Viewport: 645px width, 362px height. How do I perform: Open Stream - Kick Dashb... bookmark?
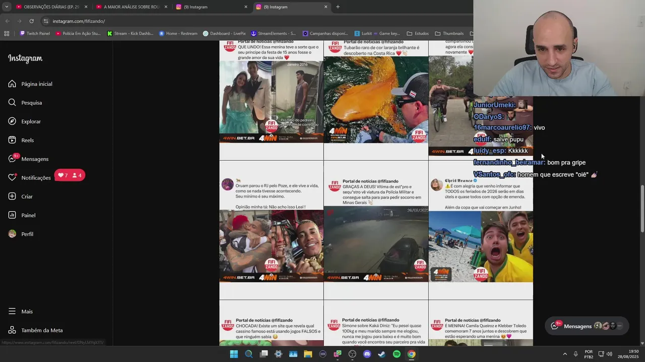pyautogui.click(x=130, y=34)
